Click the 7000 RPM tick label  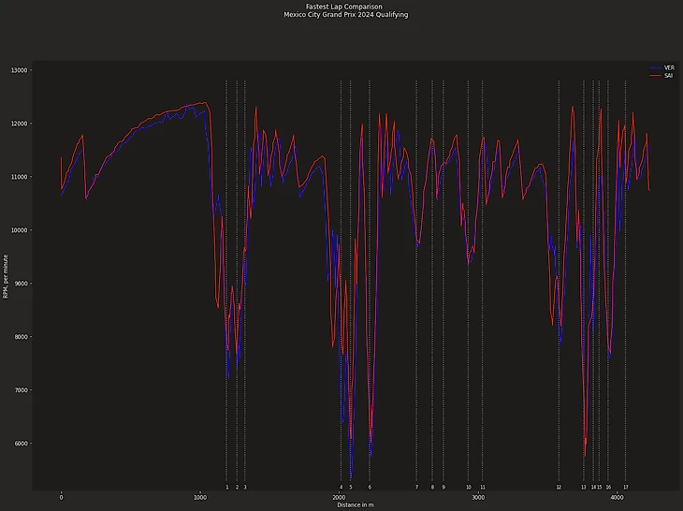[x=21, y=390]
